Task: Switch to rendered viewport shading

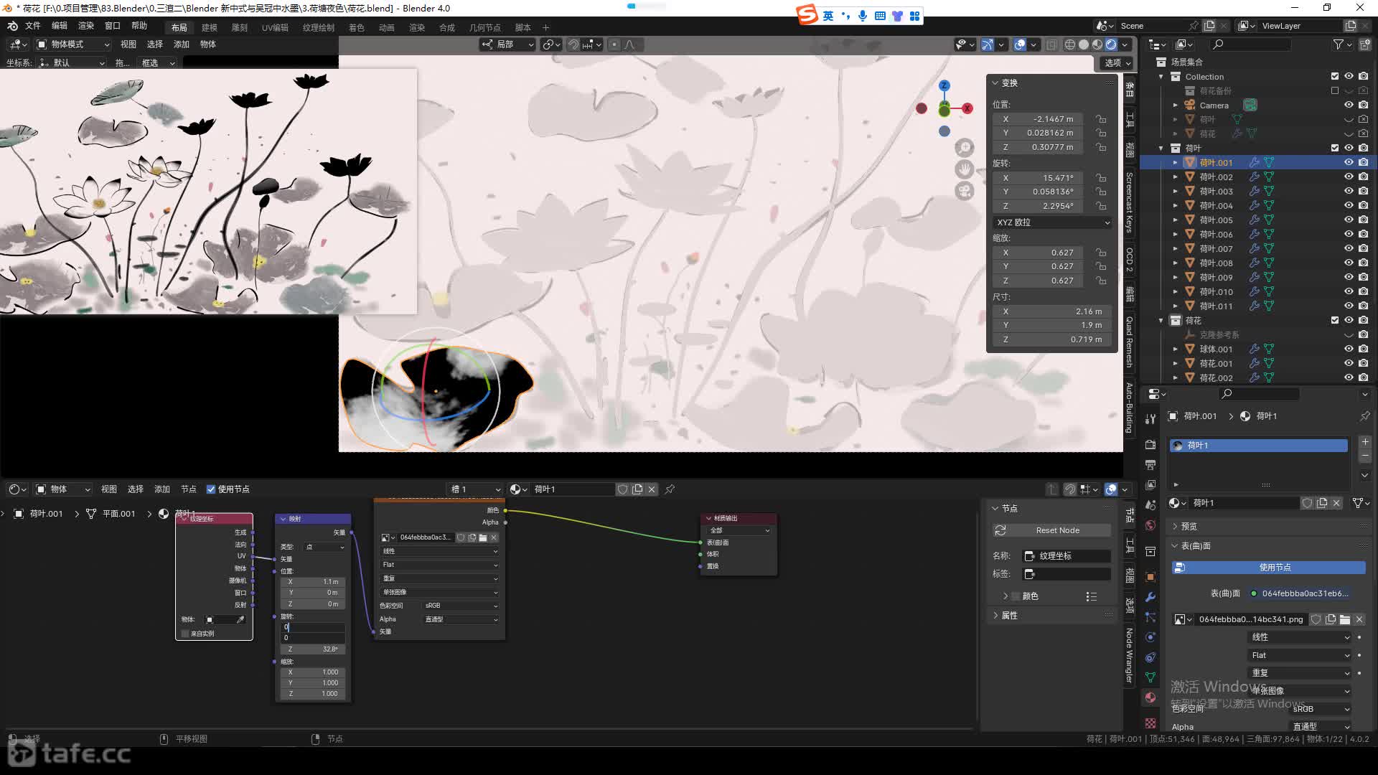Action: [x=1111, y=44]
